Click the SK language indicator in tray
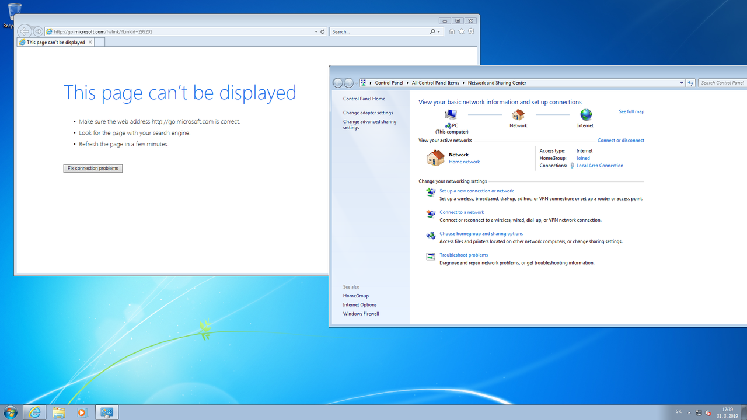 tap(678, 412)
